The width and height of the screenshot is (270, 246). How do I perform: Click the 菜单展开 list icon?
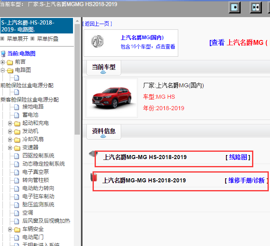click(x=2, y=39)
